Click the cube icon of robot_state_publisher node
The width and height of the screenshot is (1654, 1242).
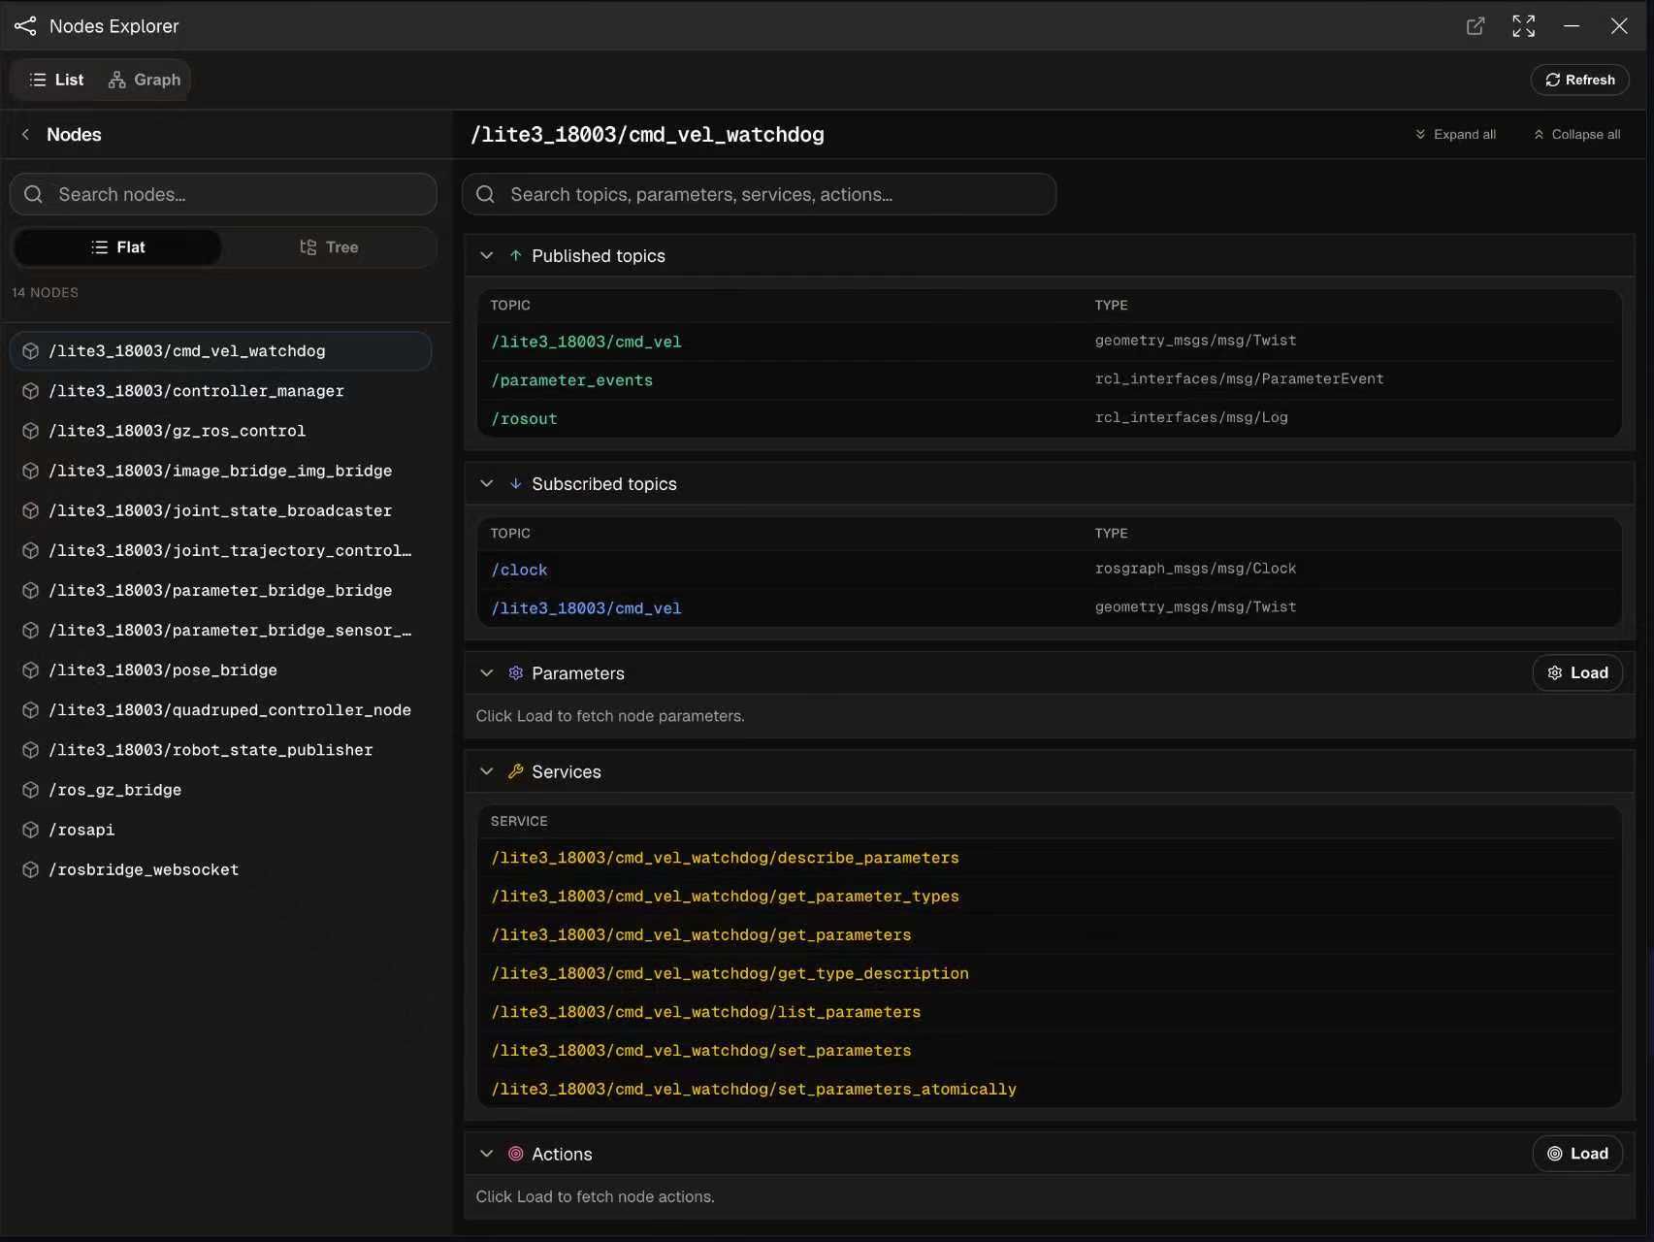pos(31,750)
